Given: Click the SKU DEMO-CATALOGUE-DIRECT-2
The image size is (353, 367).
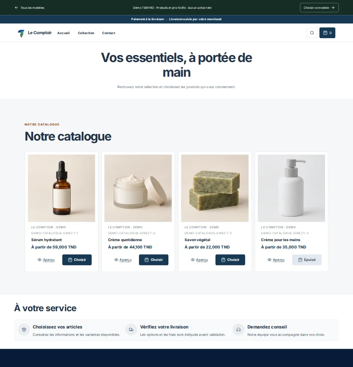Looking at the screenshot, I should click(132, 233).
